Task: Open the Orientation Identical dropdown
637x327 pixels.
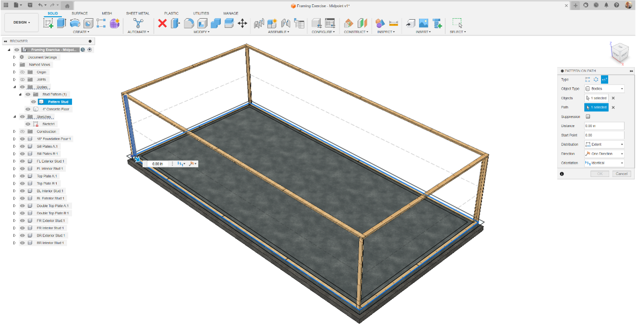Action: coord(604,163)
